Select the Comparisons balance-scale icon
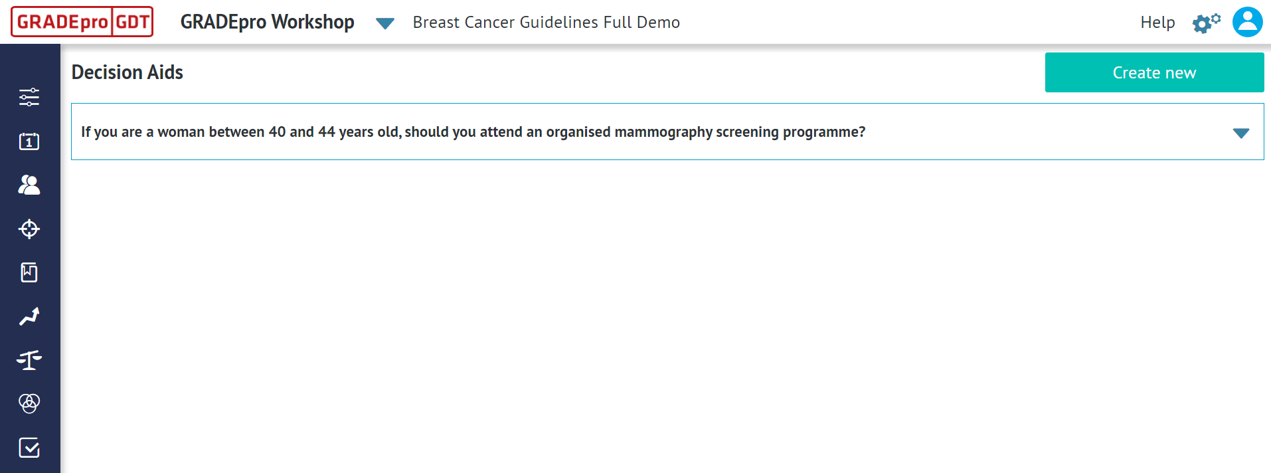 [x=29, y=359]
